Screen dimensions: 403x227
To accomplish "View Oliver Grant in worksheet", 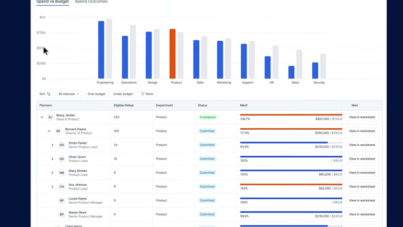I will 362,159.
